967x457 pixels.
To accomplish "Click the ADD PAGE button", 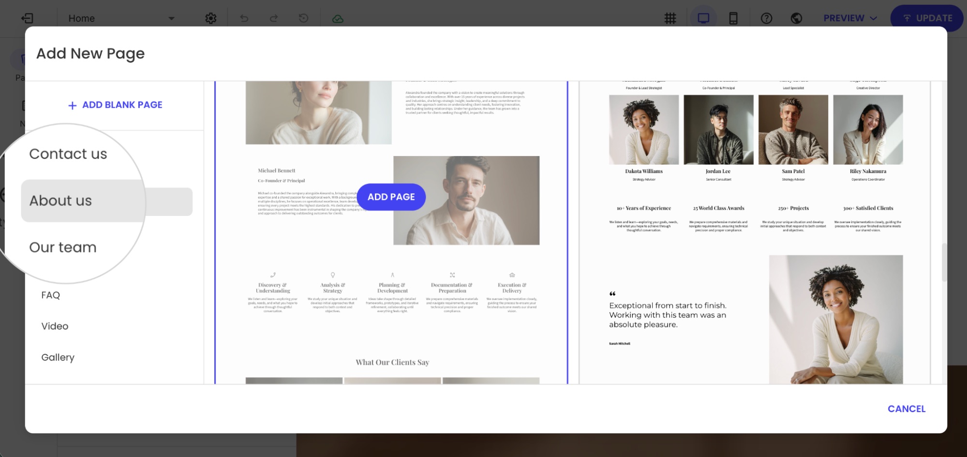I will (391, 197).
